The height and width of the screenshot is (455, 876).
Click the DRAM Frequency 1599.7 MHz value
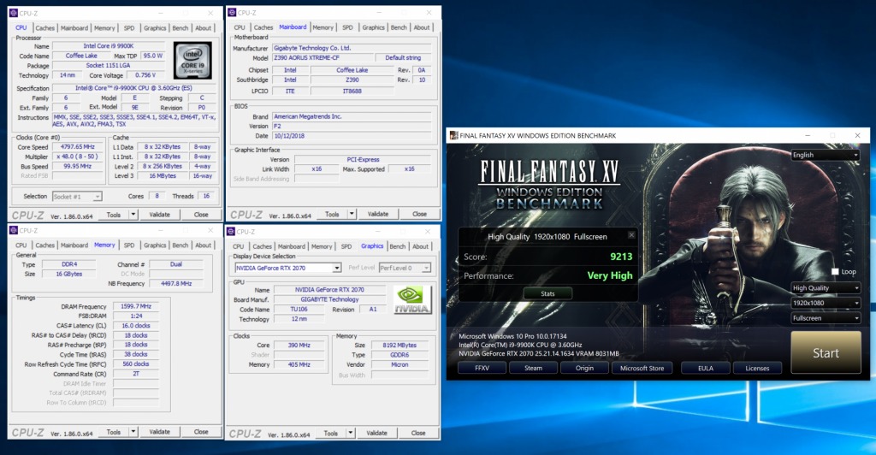point(136,306)
